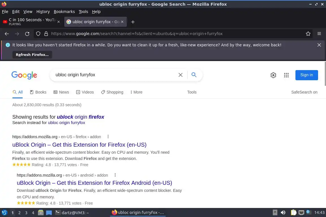Image resolution: width=326 pixels, height=217 pixels.
Task: Close the ubloc origin furryfox tab
Action: (x=122, y=22)
